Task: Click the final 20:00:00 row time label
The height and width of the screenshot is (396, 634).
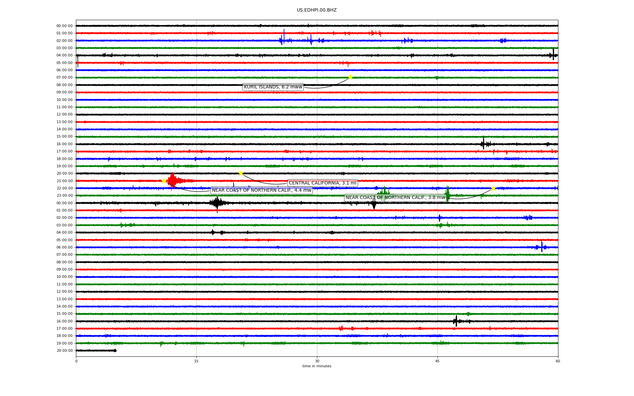Action: 65,351
